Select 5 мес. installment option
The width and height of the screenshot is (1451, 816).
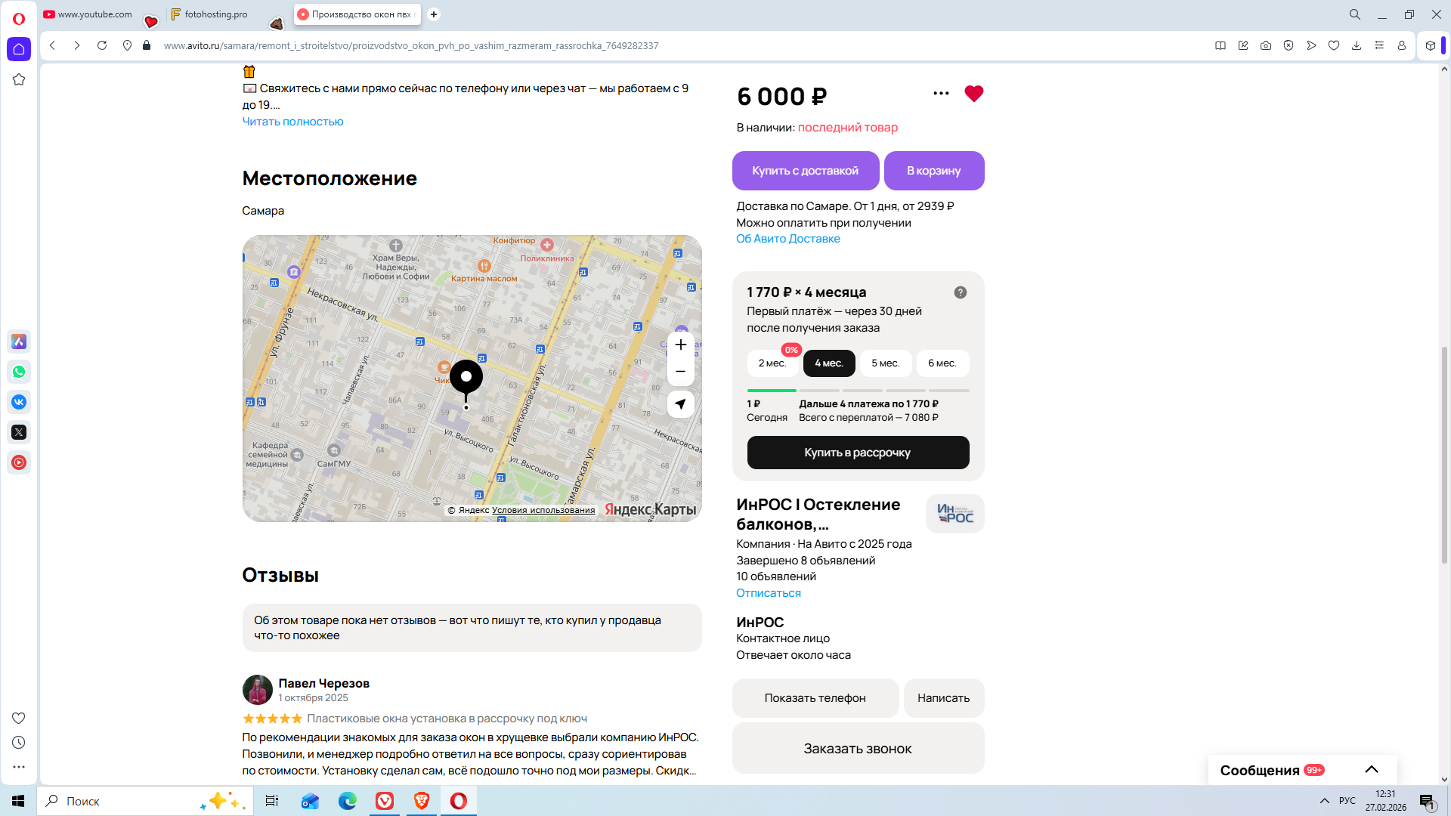pyautogui.click(x=885, y=363)
